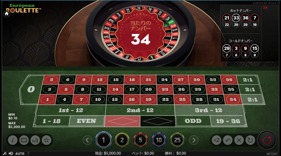Viewport: 281px width, 156px height.
Task: Select the 25 value chip
Action: click(x=177, y=140)
